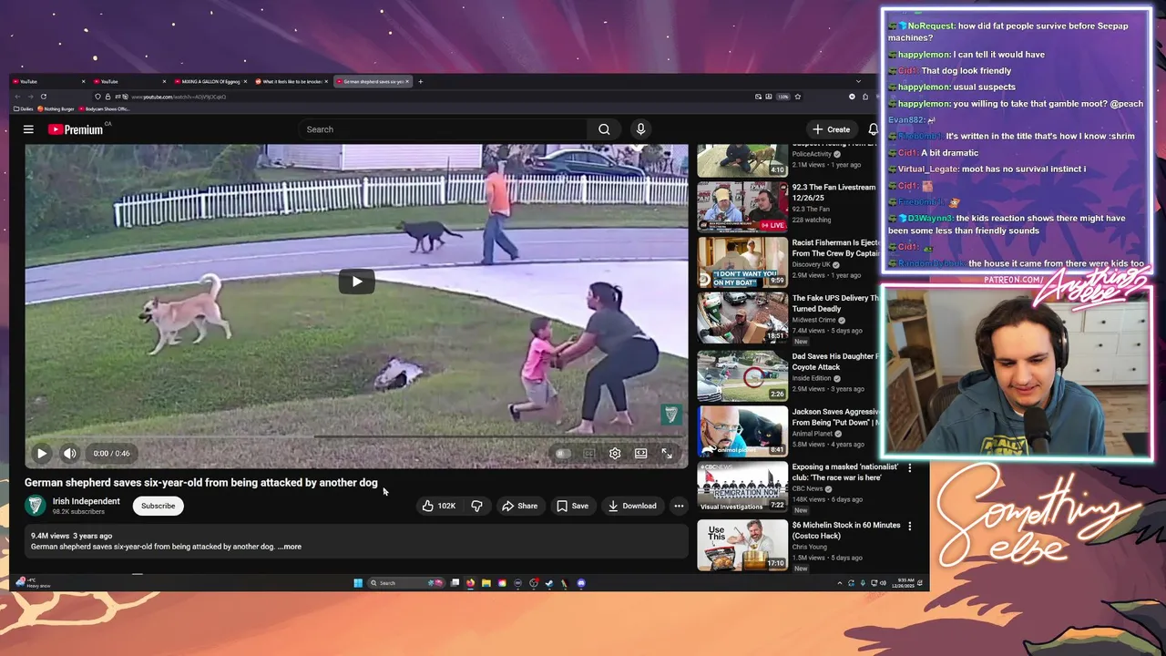The height and width of the screenshot is (656, 1166).
Task: Show hidden system tray icons chevron
Action: pyautogui.click(x=839, y=583)
